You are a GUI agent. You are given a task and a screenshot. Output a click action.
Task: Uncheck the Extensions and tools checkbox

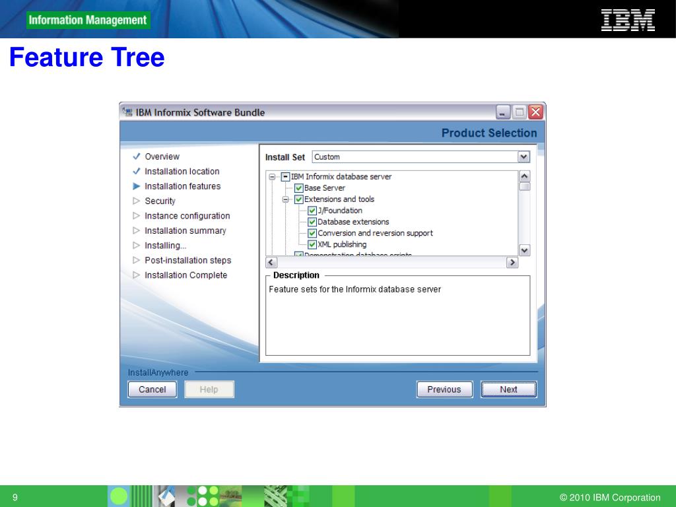tap(299, 199)
